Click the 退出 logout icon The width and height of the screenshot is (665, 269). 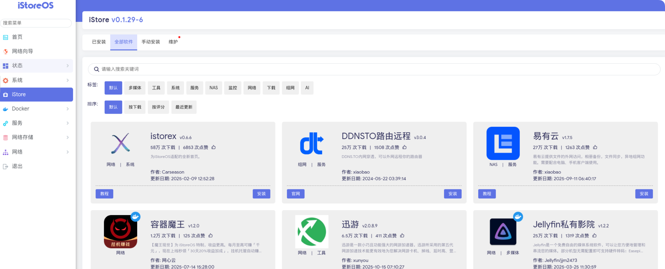[6, 166]
